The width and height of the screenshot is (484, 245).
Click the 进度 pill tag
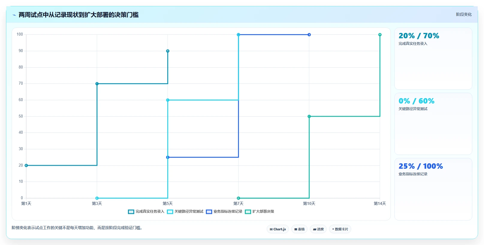coord(318,229)
